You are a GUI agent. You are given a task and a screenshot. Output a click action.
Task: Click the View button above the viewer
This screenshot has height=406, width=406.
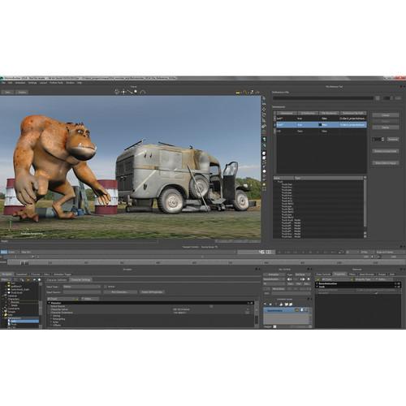[7, 92]
